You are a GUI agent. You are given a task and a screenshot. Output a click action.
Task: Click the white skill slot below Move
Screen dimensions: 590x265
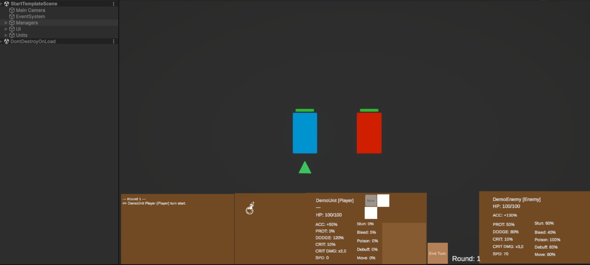pos(371,213)
